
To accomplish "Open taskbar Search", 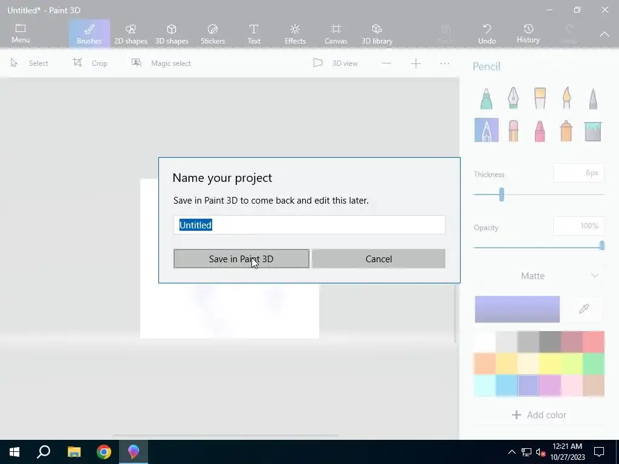I will [x=44, y=452].
